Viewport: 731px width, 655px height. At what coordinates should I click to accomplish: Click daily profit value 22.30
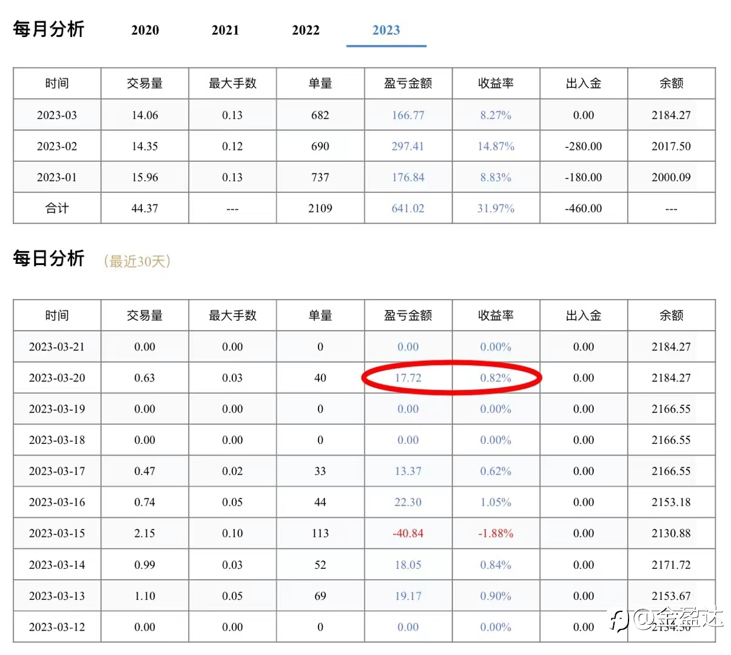point(408,502)
